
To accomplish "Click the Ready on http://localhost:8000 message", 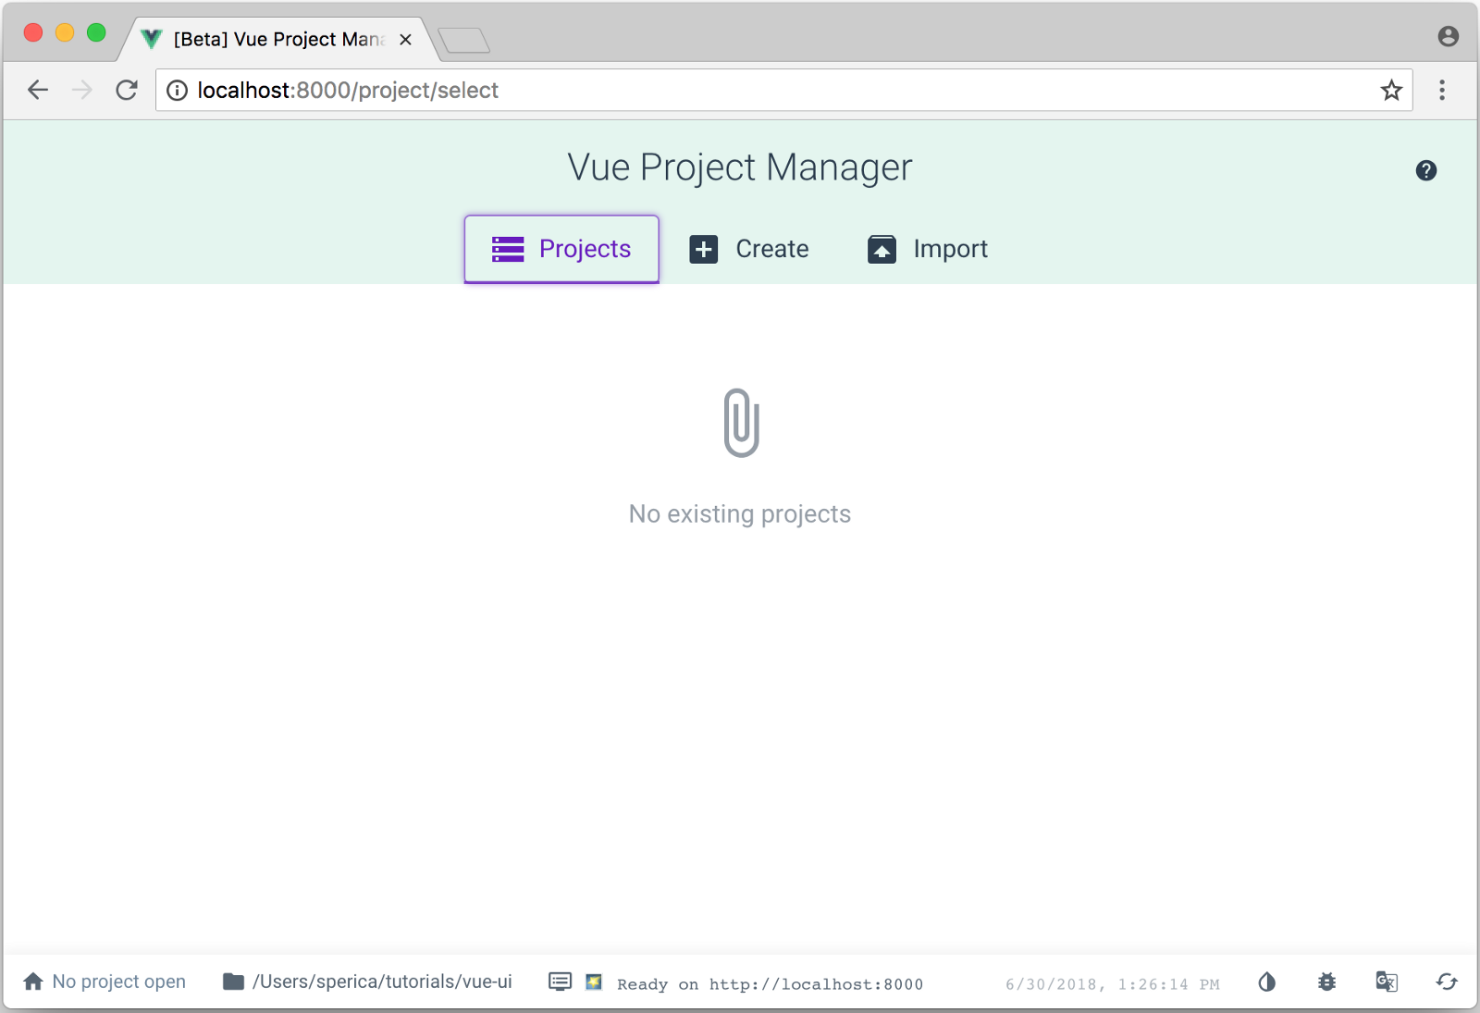I will click(770, 984).
